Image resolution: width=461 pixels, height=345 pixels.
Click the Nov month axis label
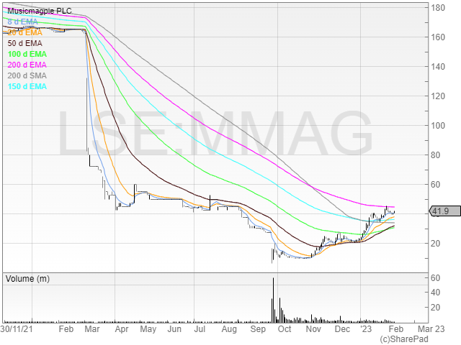point(313,329)
